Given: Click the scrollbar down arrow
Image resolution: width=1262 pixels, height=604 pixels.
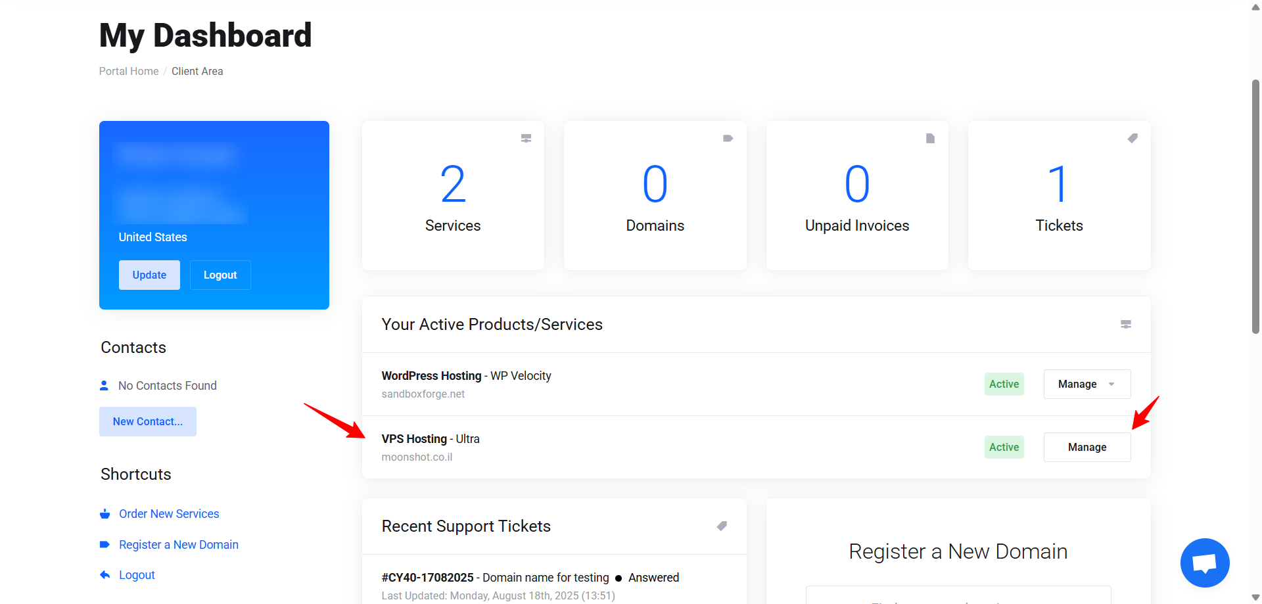Looking at the screenshot, I should [1255, 597].
